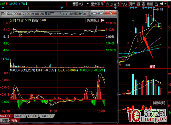This screenshot has width=171, height=125.
Task: Click the arrow-to-bar jump icon
Action: [x=161, y=4]
